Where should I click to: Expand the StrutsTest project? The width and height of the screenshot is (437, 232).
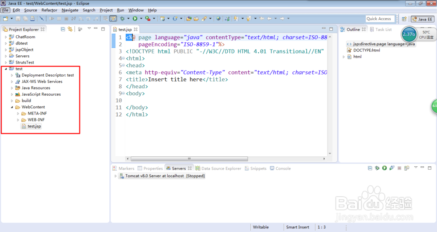coord(6,62)
